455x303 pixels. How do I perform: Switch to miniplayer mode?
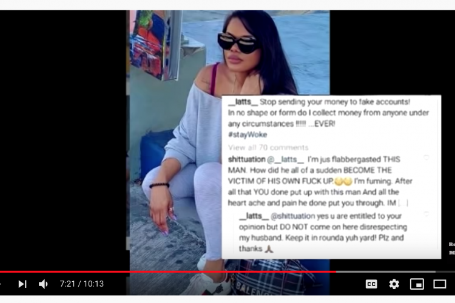tap(417, 284)
